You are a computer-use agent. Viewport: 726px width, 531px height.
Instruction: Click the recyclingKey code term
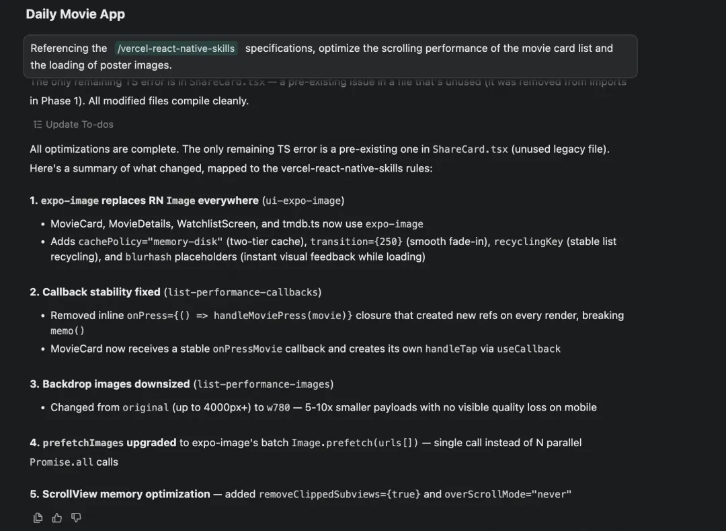coord(528,242)
